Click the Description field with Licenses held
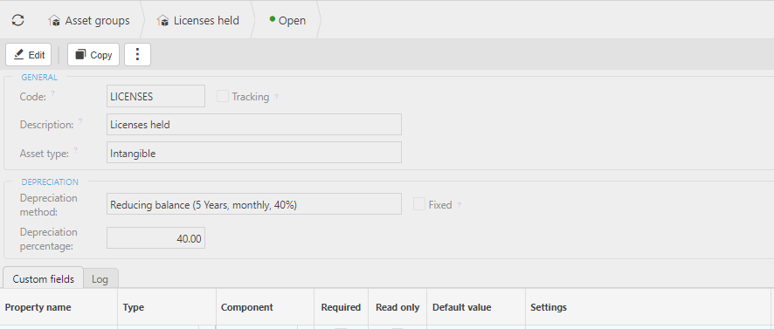This screenshot has height=329, width=774. coord(254,125)
